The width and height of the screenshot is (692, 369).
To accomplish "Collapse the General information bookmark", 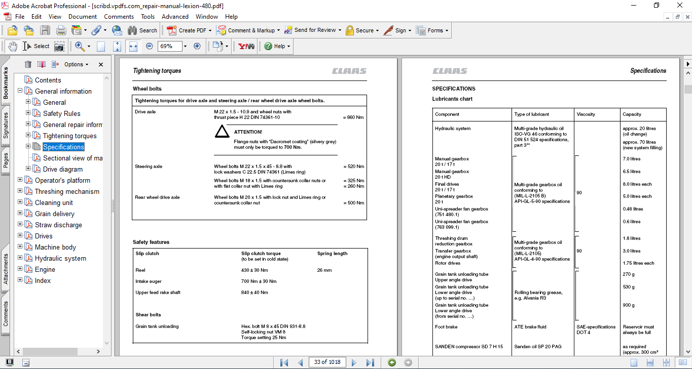I will coord(20,91).
